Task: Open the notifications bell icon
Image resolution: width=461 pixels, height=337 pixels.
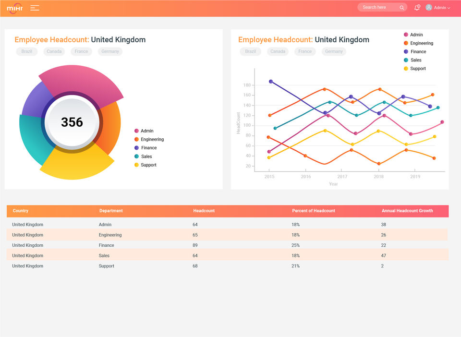Action: click(x=417, y=8)
